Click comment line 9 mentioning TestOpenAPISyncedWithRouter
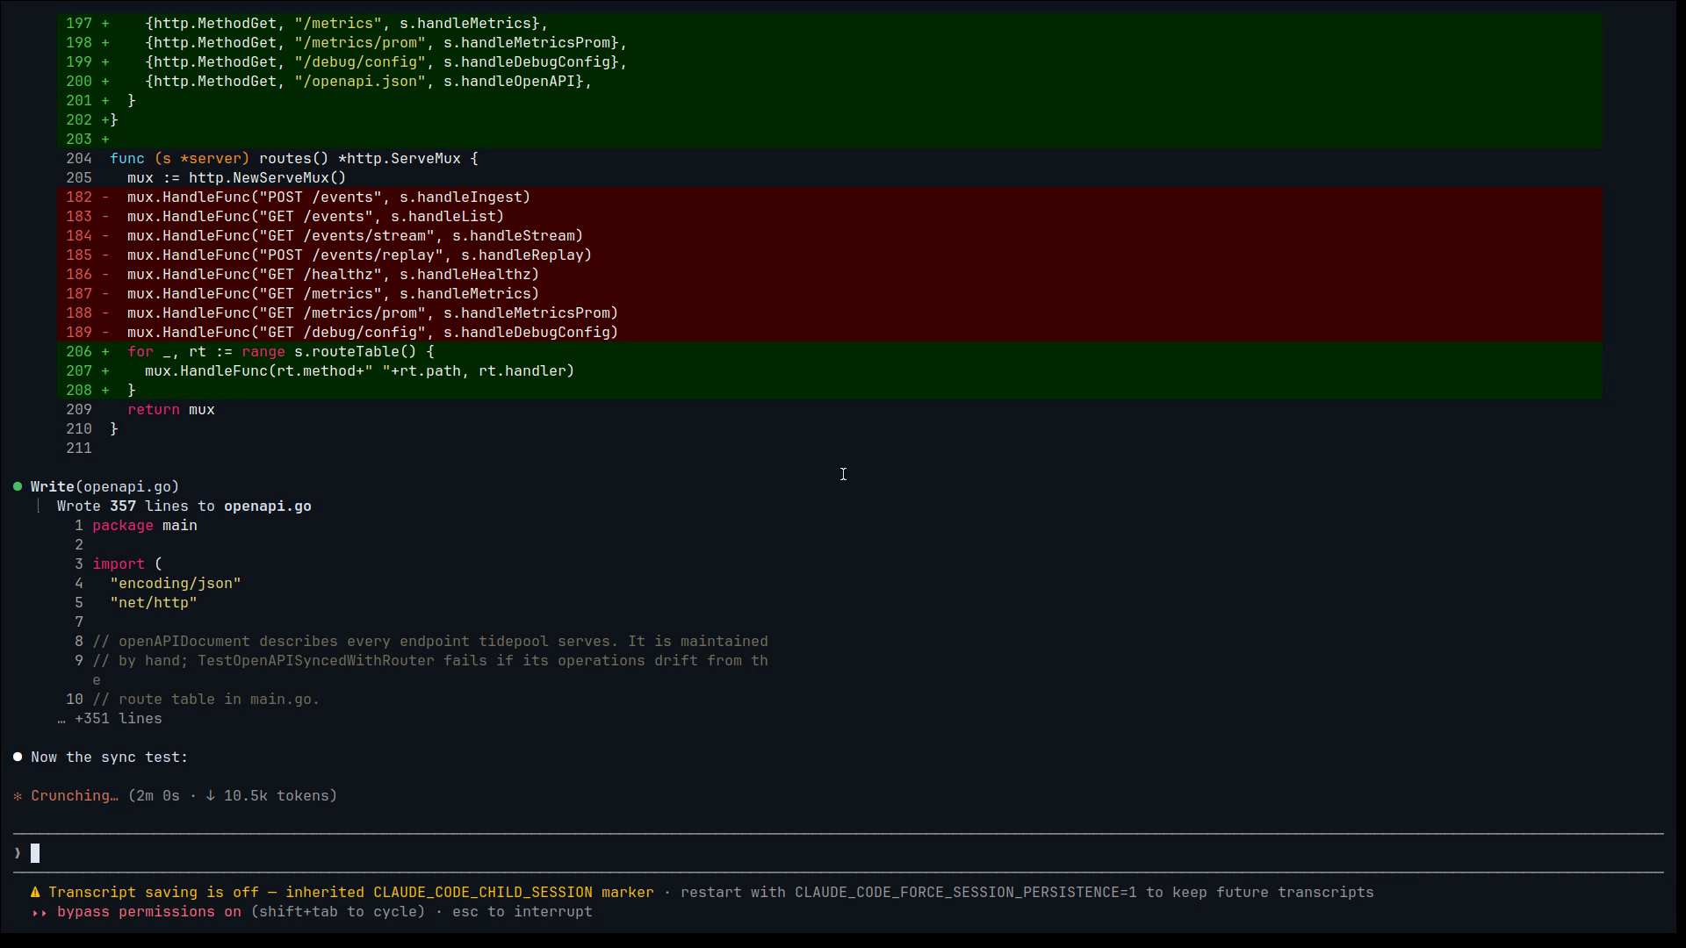The image size is (1686, 948). click(x=430, y=661)
